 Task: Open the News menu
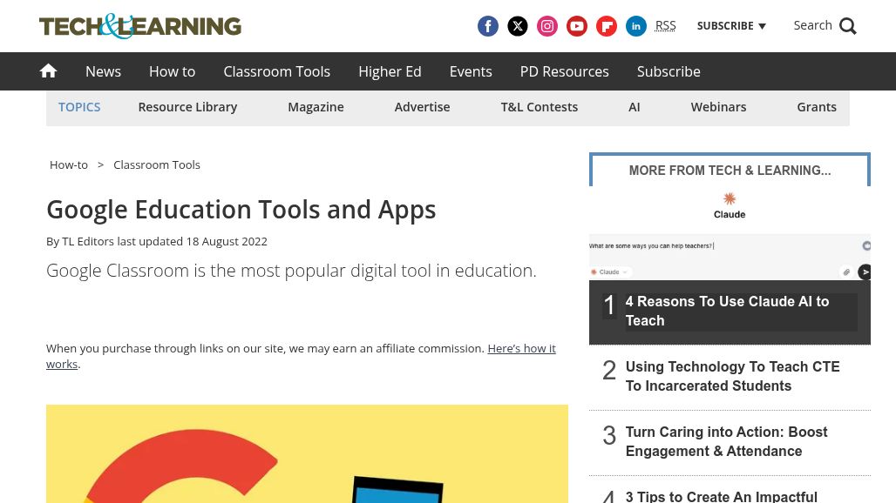click(104, 71)
